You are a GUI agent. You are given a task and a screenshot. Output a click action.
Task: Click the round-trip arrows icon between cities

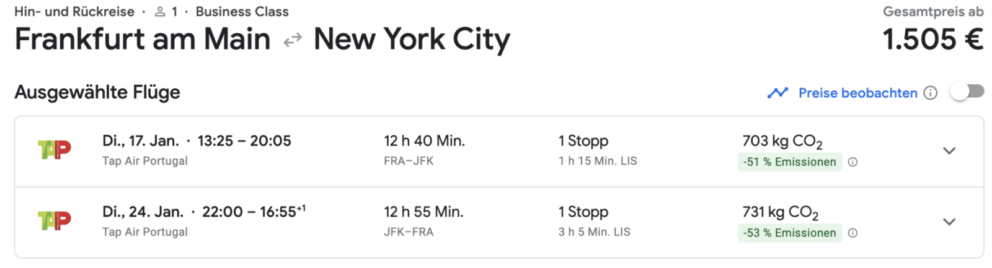pos(292,41)
